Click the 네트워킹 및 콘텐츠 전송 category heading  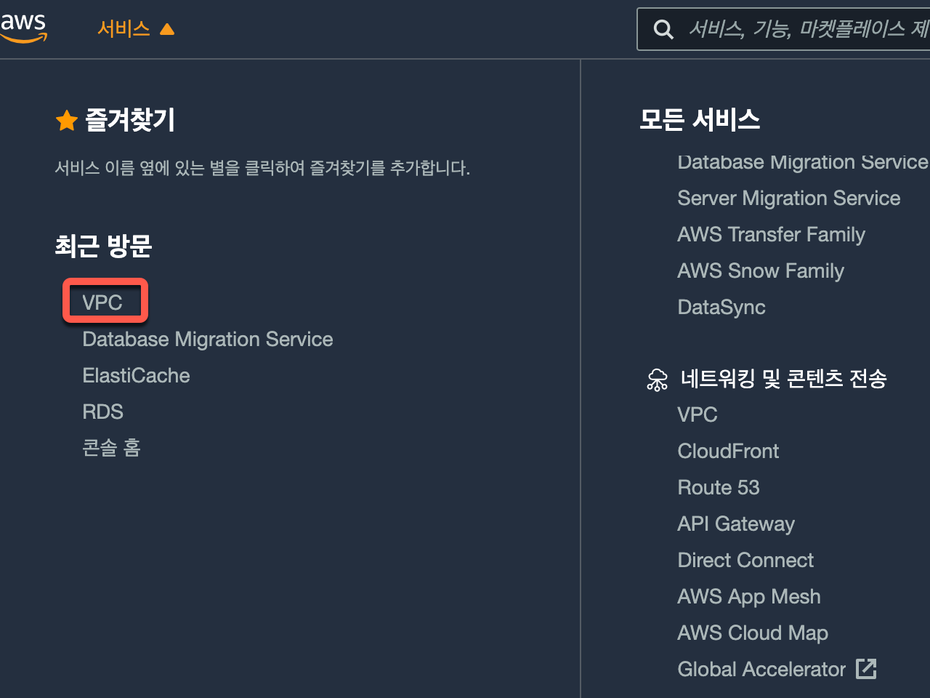click(x=784, y=379)
